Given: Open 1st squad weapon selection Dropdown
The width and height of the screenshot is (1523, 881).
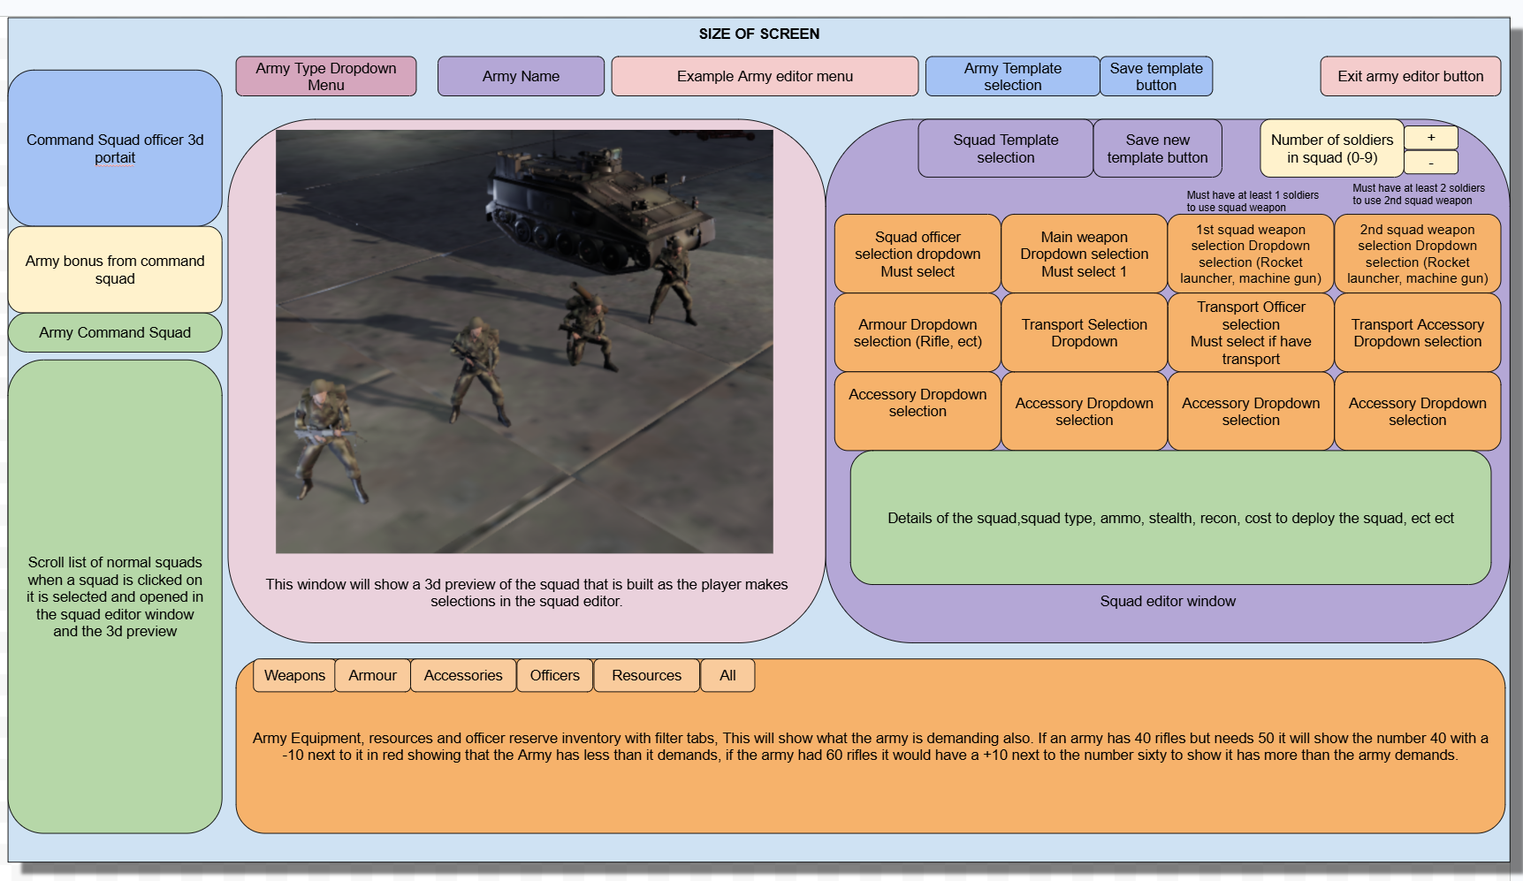Looking at the screenshot, I should click(x=1251, y=254).
